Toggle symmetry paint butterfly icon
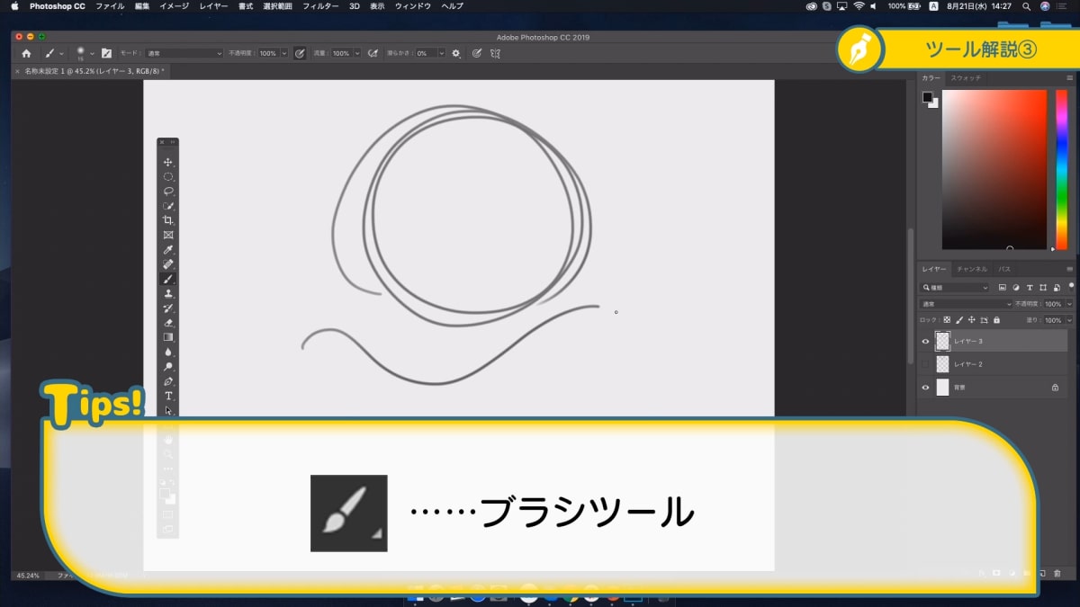 click(x=495, y=53)
